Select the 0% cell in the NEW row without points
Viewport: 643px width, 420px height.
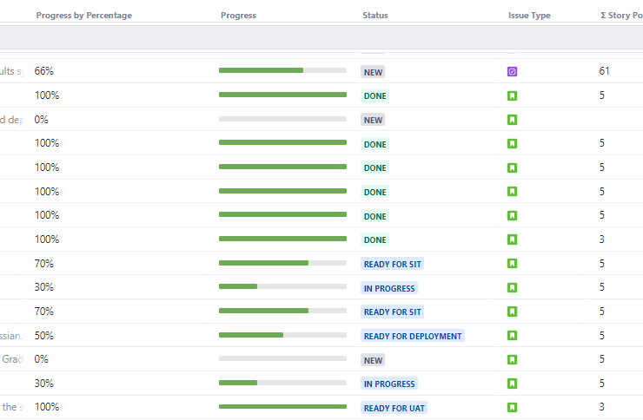41,120
